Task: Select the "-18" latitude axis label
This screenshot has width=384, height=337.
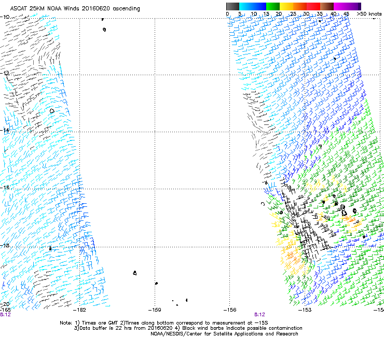Action: 5,245
